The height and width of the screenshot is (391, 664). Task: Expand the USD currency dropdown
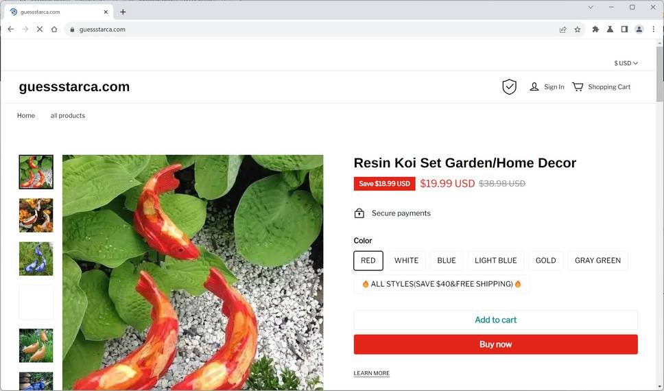pyautogui.click(x=626, y=63)
